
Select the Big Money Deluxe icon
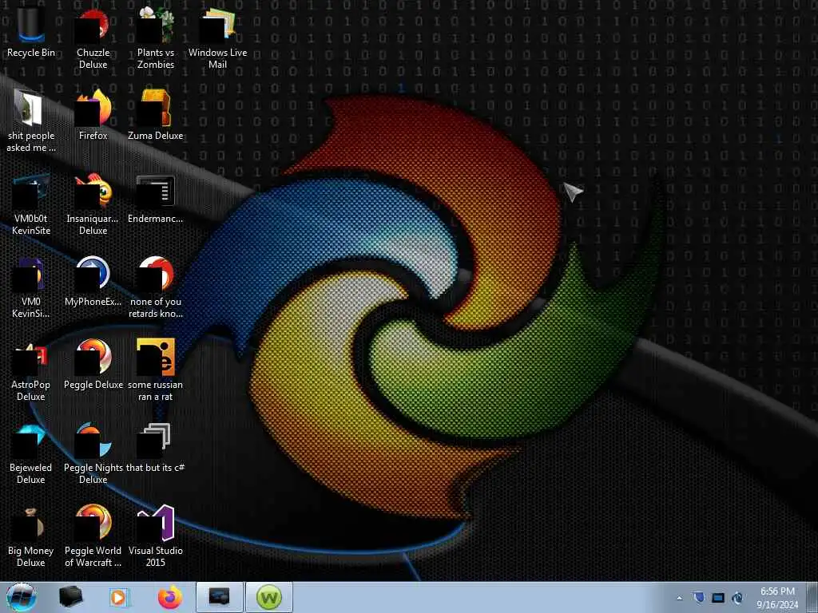tap(31, 536)
